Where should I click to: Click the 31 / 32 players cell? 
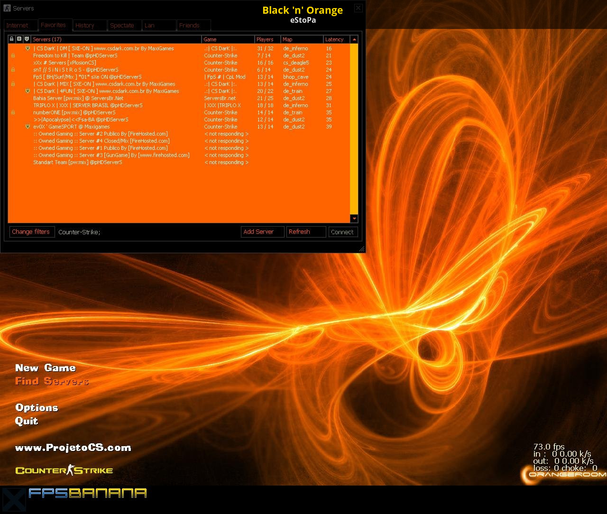[265, 48]
